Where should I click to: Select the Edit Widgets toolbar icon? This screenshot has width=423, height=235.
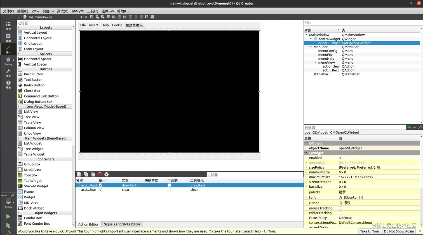92,17
